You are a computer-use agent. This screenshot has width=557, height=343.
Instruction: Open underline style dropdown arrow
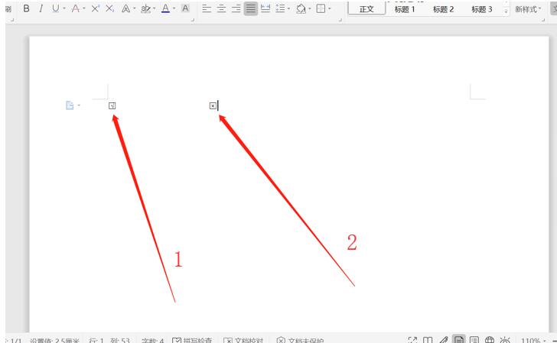pyautogui.click(x=64, y=8)
